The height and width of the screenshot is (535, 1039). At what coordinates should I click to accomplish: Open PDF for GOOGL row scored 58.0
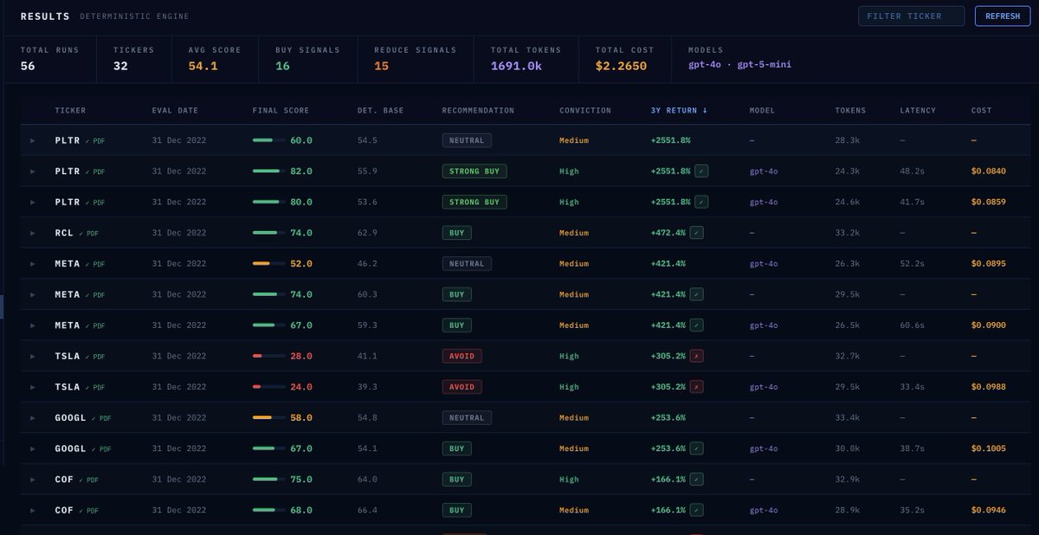tap(101, 418)
